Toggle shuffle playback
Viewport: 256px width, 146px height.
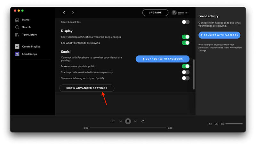coord(113,121)
